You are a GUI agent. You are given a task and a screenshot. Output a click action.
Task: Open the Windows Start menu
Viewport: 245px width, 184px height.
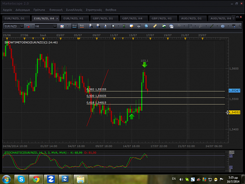tap(6, 179)
